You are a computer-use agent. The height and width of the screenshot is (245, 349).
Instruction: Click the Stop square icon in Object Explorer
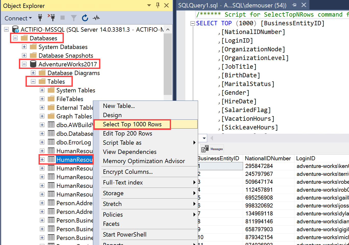point(63,18)
